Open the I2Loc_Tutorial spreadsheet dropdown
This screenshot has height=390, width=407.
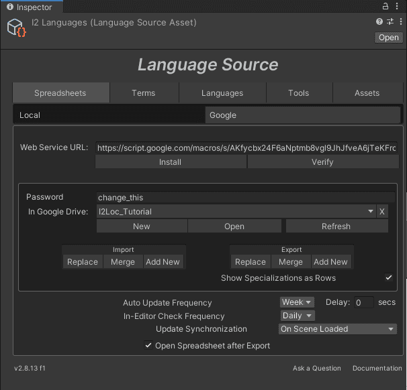pos(236,212)
